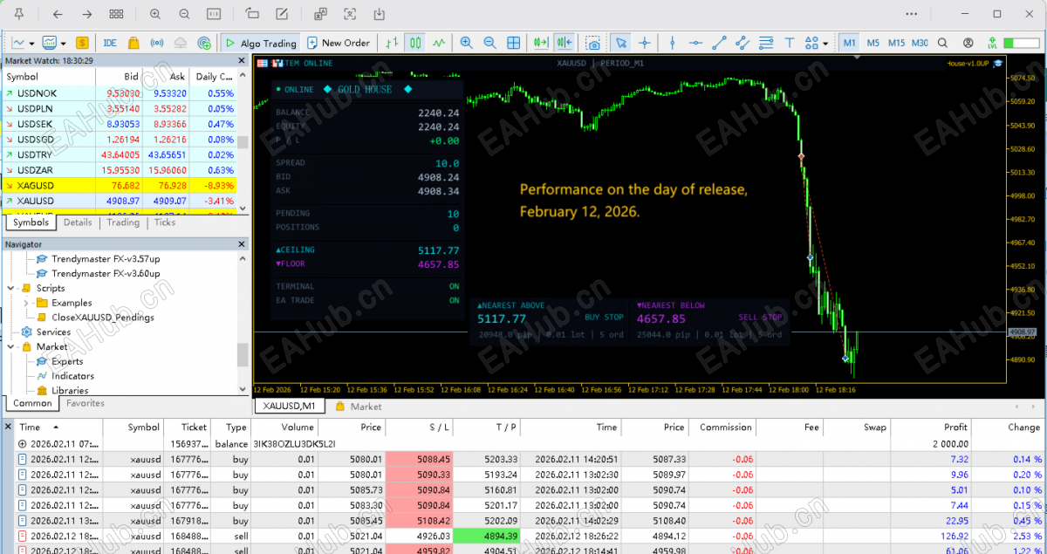Open the three-dots more options menu
The image size is (1047, 554).
point(912,14)
